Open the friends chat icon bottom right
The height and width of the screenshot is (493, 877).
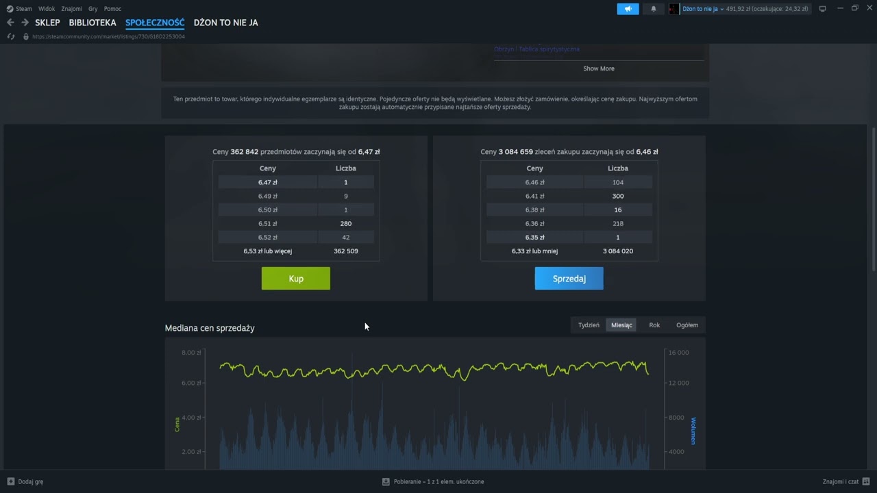[866, 481]
